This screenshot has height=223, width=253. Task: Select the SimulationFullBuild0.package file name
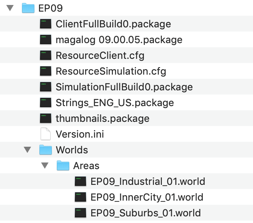[x=124, y=87]
